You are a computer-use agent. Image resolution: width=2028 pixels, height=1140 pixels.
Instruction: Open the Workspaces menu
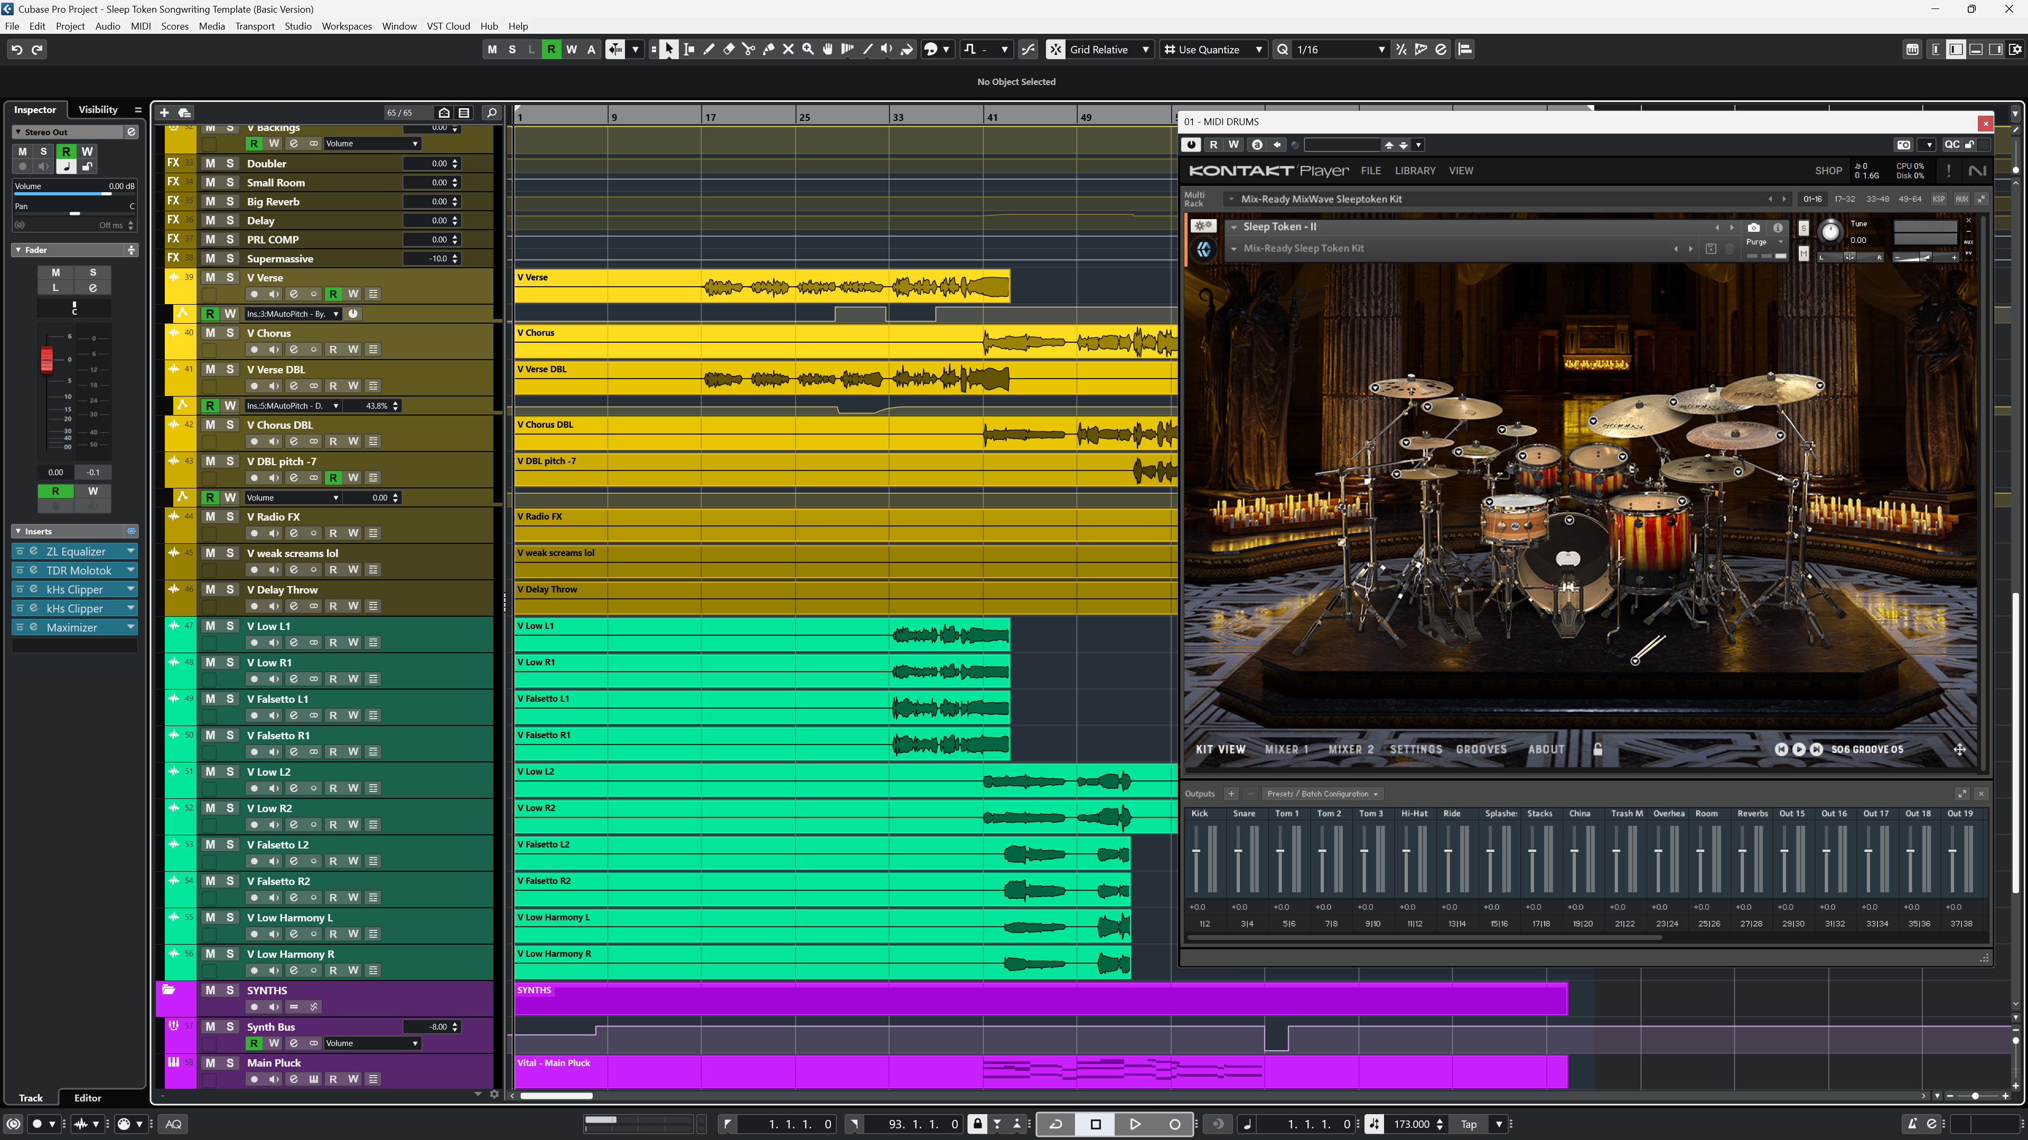click(347, 26)
